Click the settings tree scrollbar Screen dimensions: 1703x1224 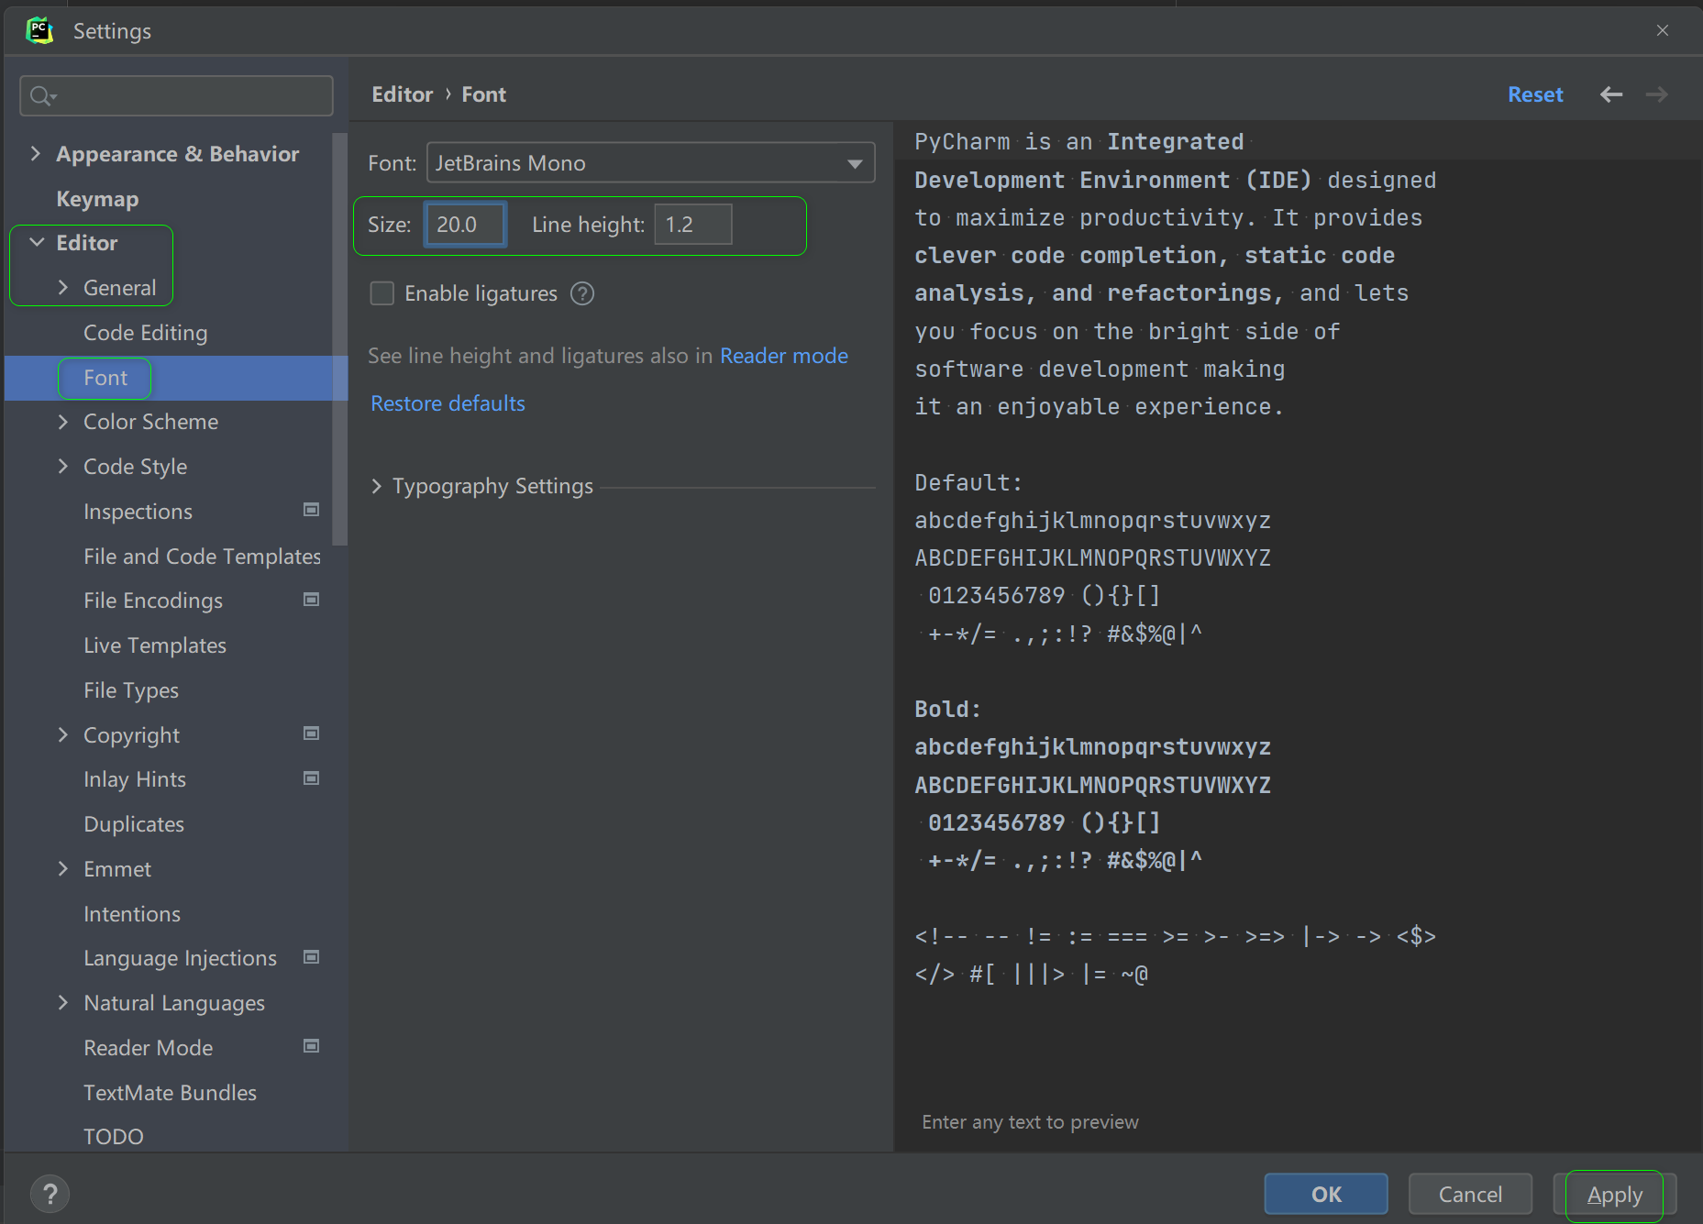click(340, 339)
